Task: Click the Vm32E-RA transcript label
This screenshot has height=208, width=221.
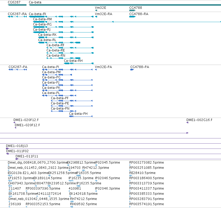Action: click(x=103, y=14)
